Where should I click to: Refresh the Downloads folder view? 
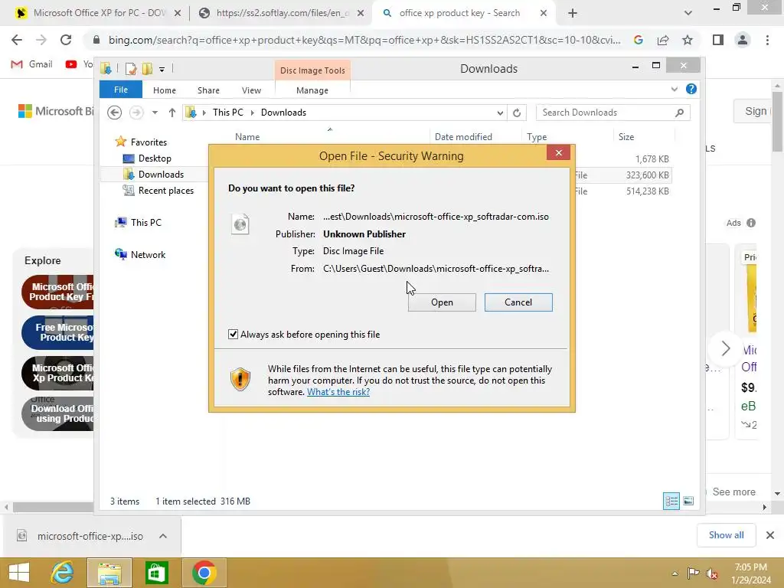coord(517,113)
